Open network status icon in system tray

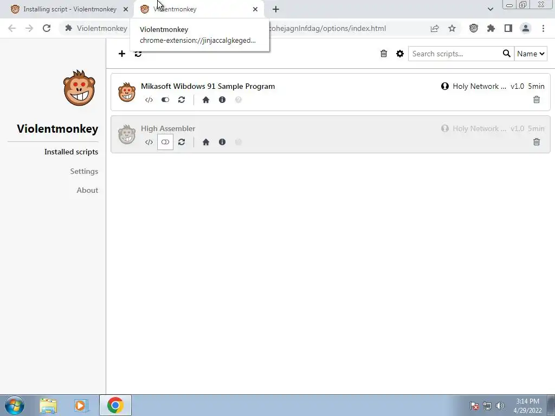pyautogui.click(x=487, y=406)
